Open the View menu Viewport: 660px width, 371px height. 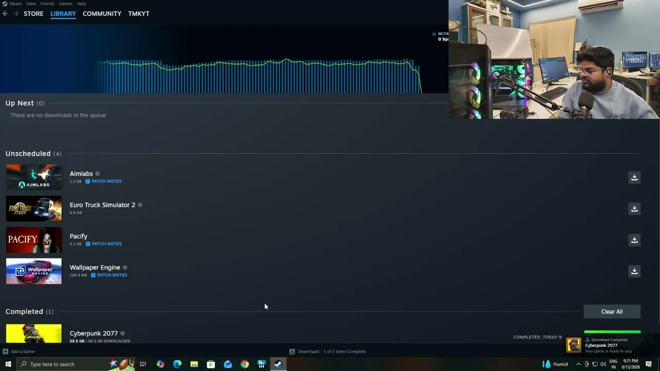tap(31, 4)
